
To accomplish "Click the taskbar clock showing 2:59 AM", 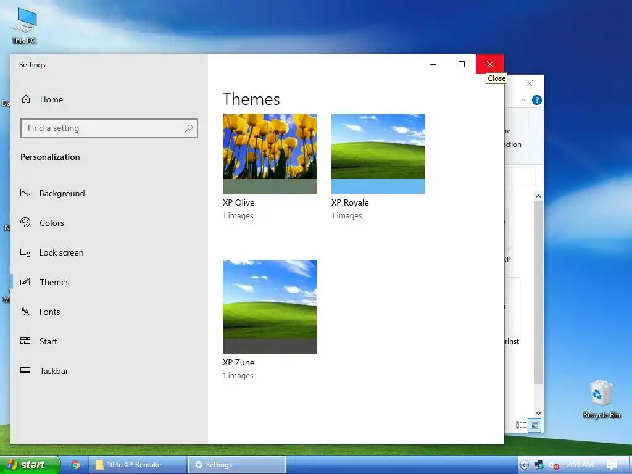I will pos(580,465).
